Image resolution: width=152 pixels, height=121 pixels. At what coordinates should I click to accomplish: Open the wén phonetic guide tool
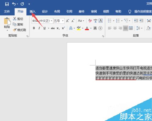tap(95, 21)
